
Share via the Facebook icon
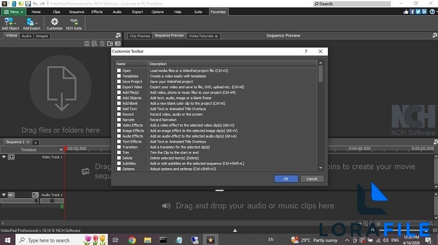click(412, 12)
